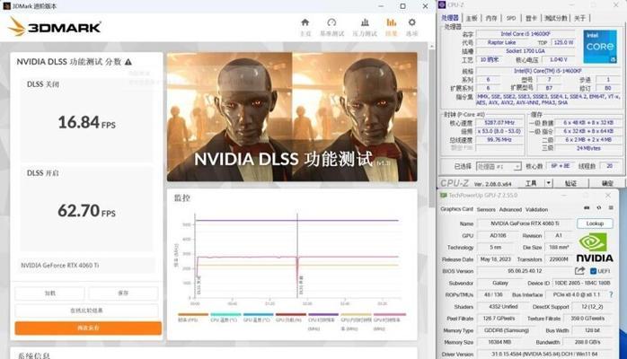Click the CPU-Z title bar app icon
Image resolution: width=627 pixels, height=359 pixels.
(442, 4)
